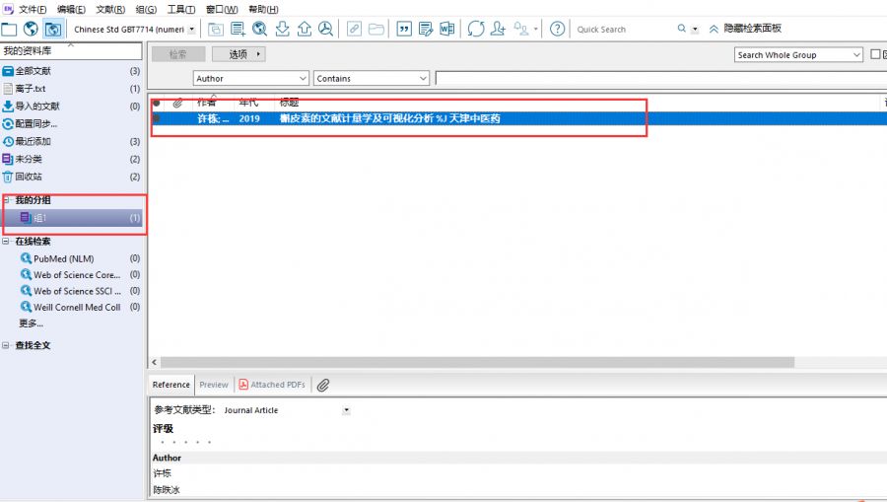887x502 pixels.
Task: Expand the Search Whole Group dropdown
Action: 856,55
